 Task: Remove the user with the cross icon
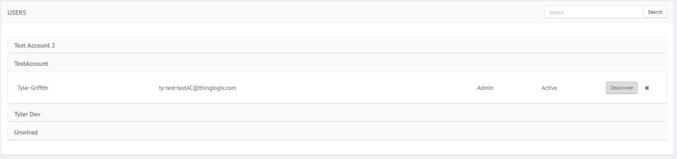click(647, 88)
